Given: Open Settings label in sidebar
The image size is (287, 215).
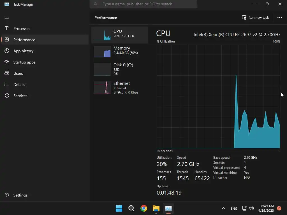Looking at the screenshot, I should tap(20, 195).
